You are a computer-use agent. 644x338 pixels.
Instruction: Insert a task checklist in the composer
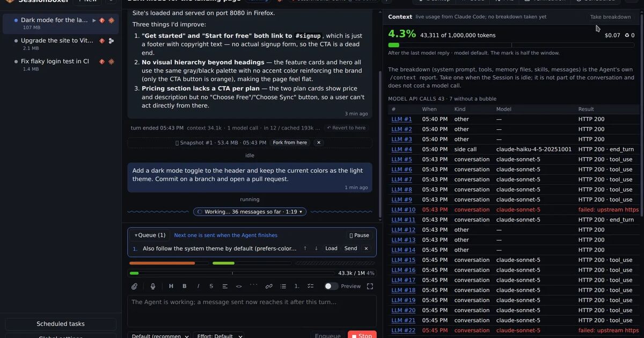coord(311,286)
